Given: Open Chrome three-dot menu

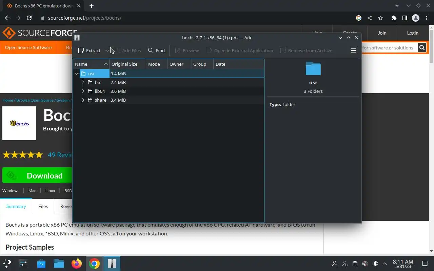Looking at the screenshot, I should 427,18.
